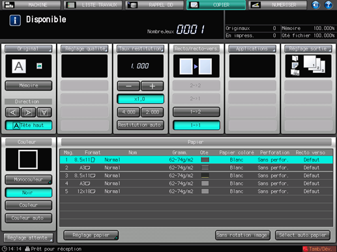The width and height of the screenshot is (337, 252).
Task: Click the Couleur panel header
Action: click(x=29, y=142)
